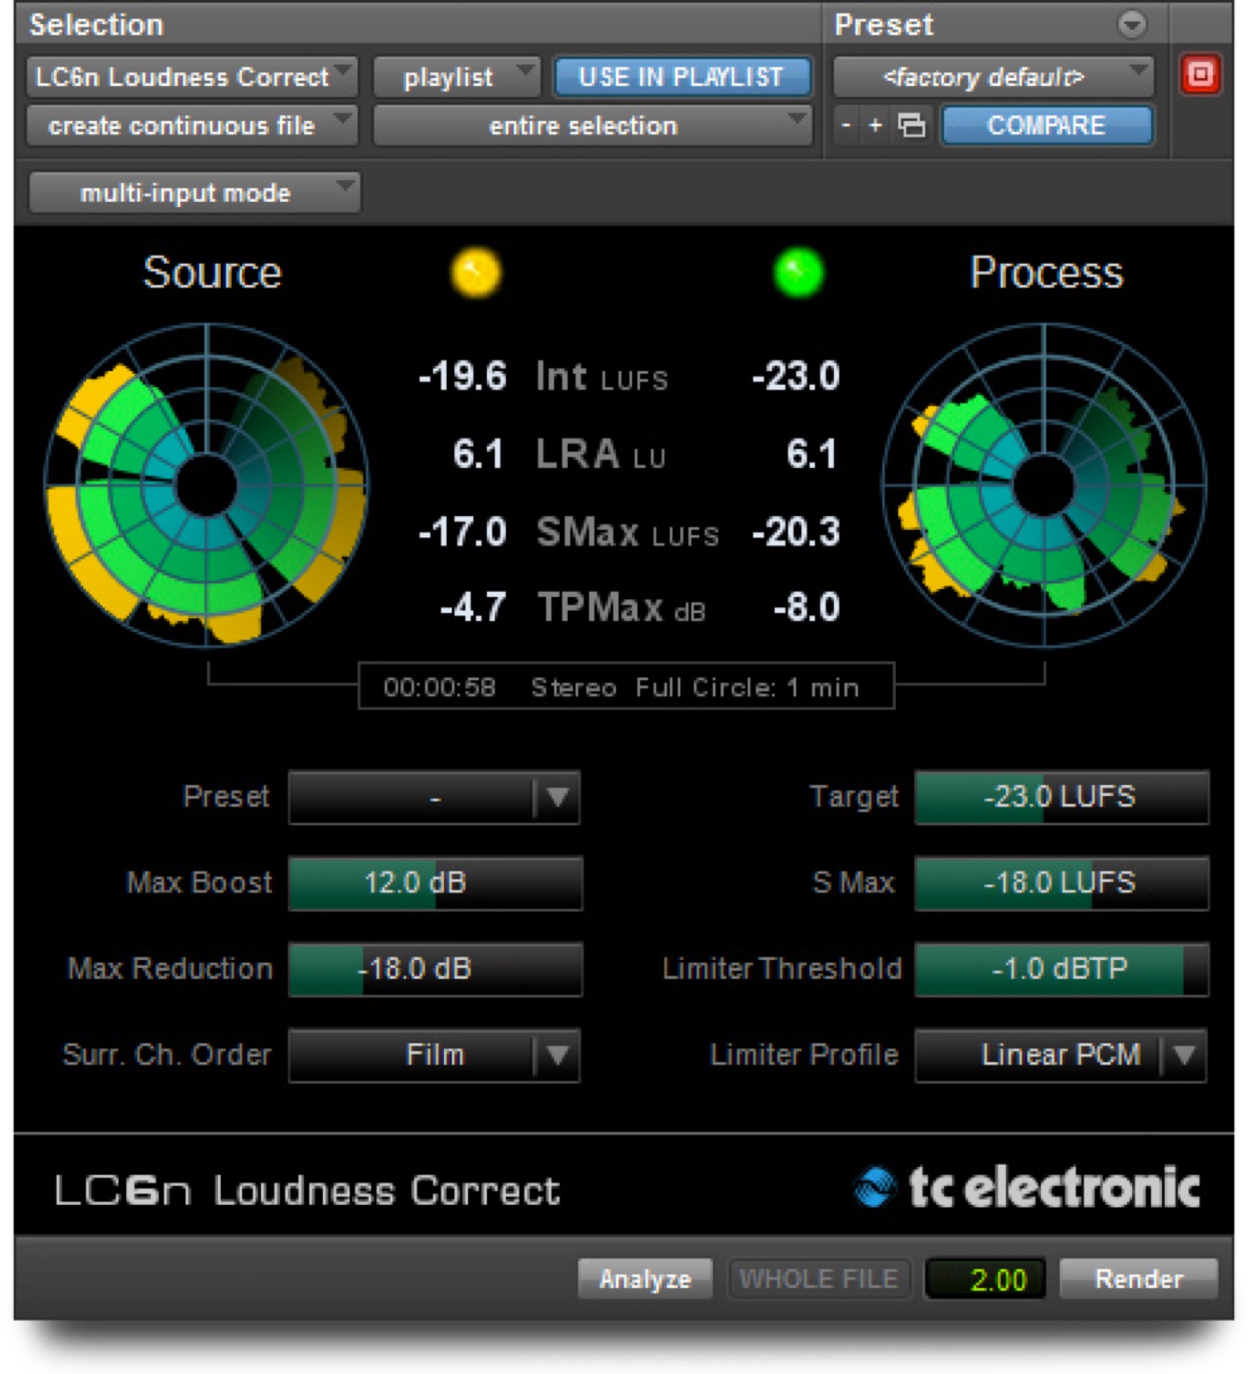Click the Process SMax value -20.3
1248x1374 pixels.
point(796,532)
